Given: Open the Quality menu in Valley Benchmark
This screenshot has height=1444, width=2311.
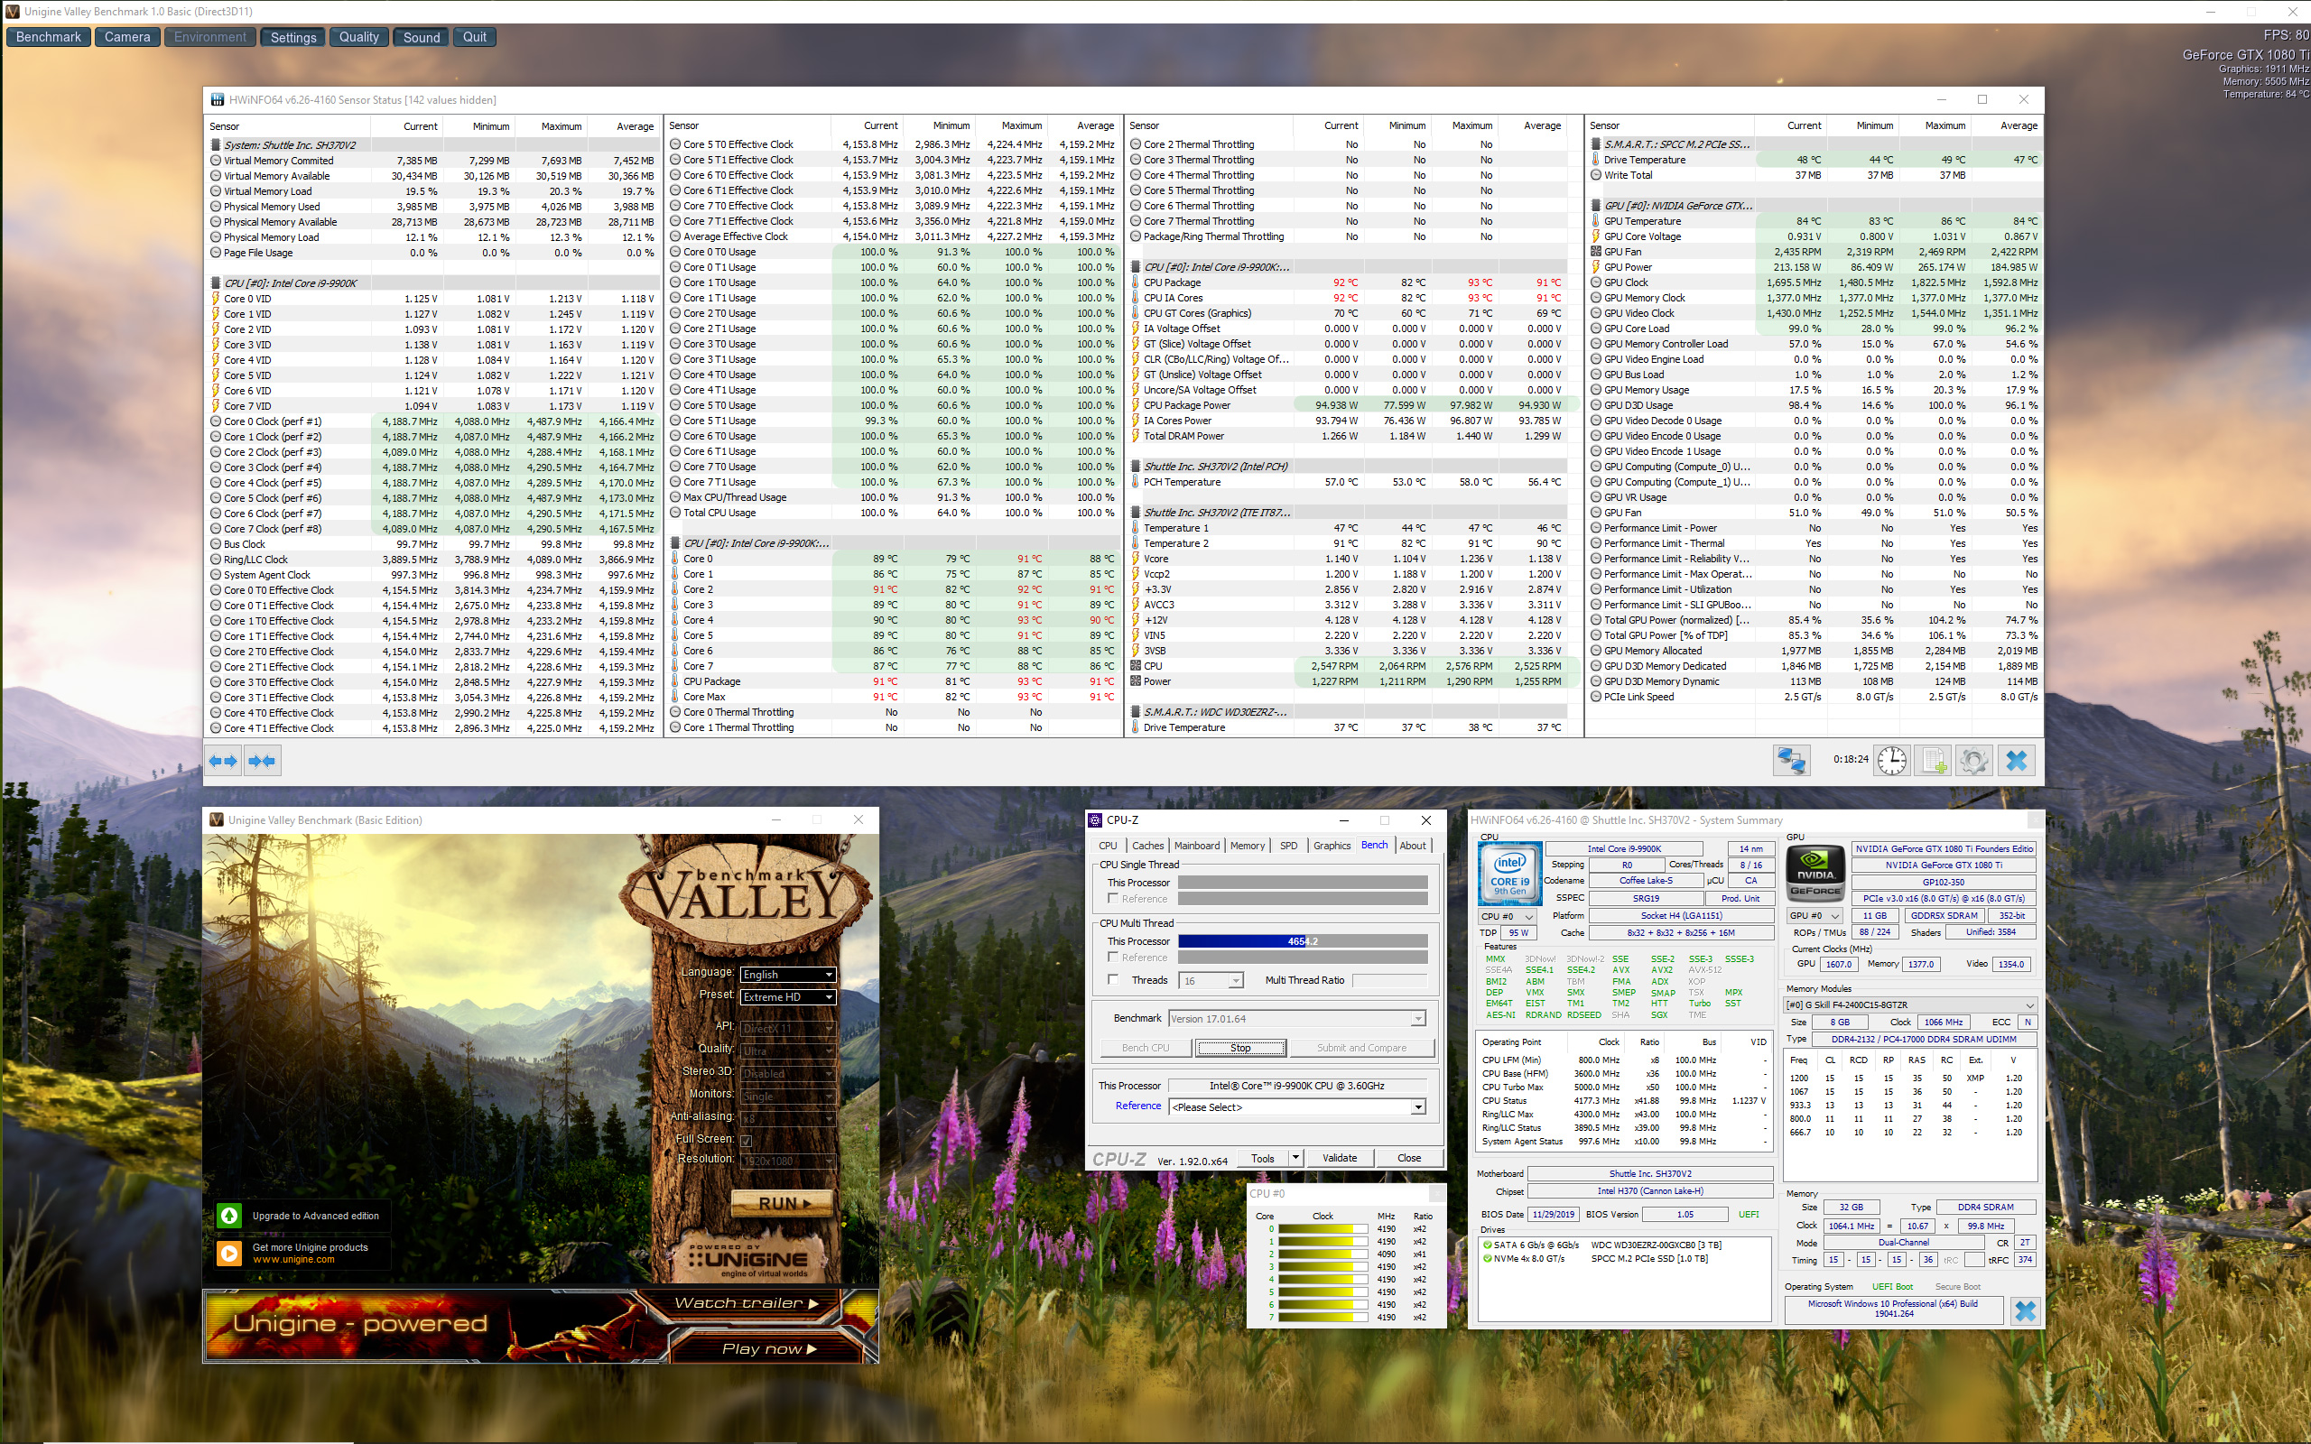Looking at the screenshot, I should tap(359, 37).
